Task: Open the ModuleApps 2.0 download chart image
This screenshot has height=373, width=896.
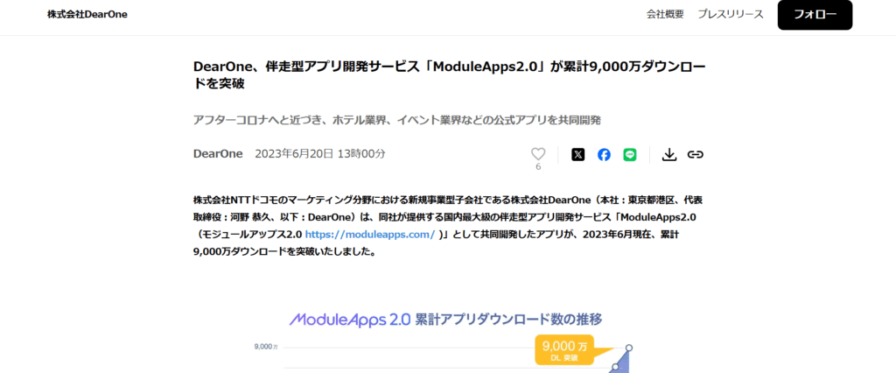Action: coord(448,341)
